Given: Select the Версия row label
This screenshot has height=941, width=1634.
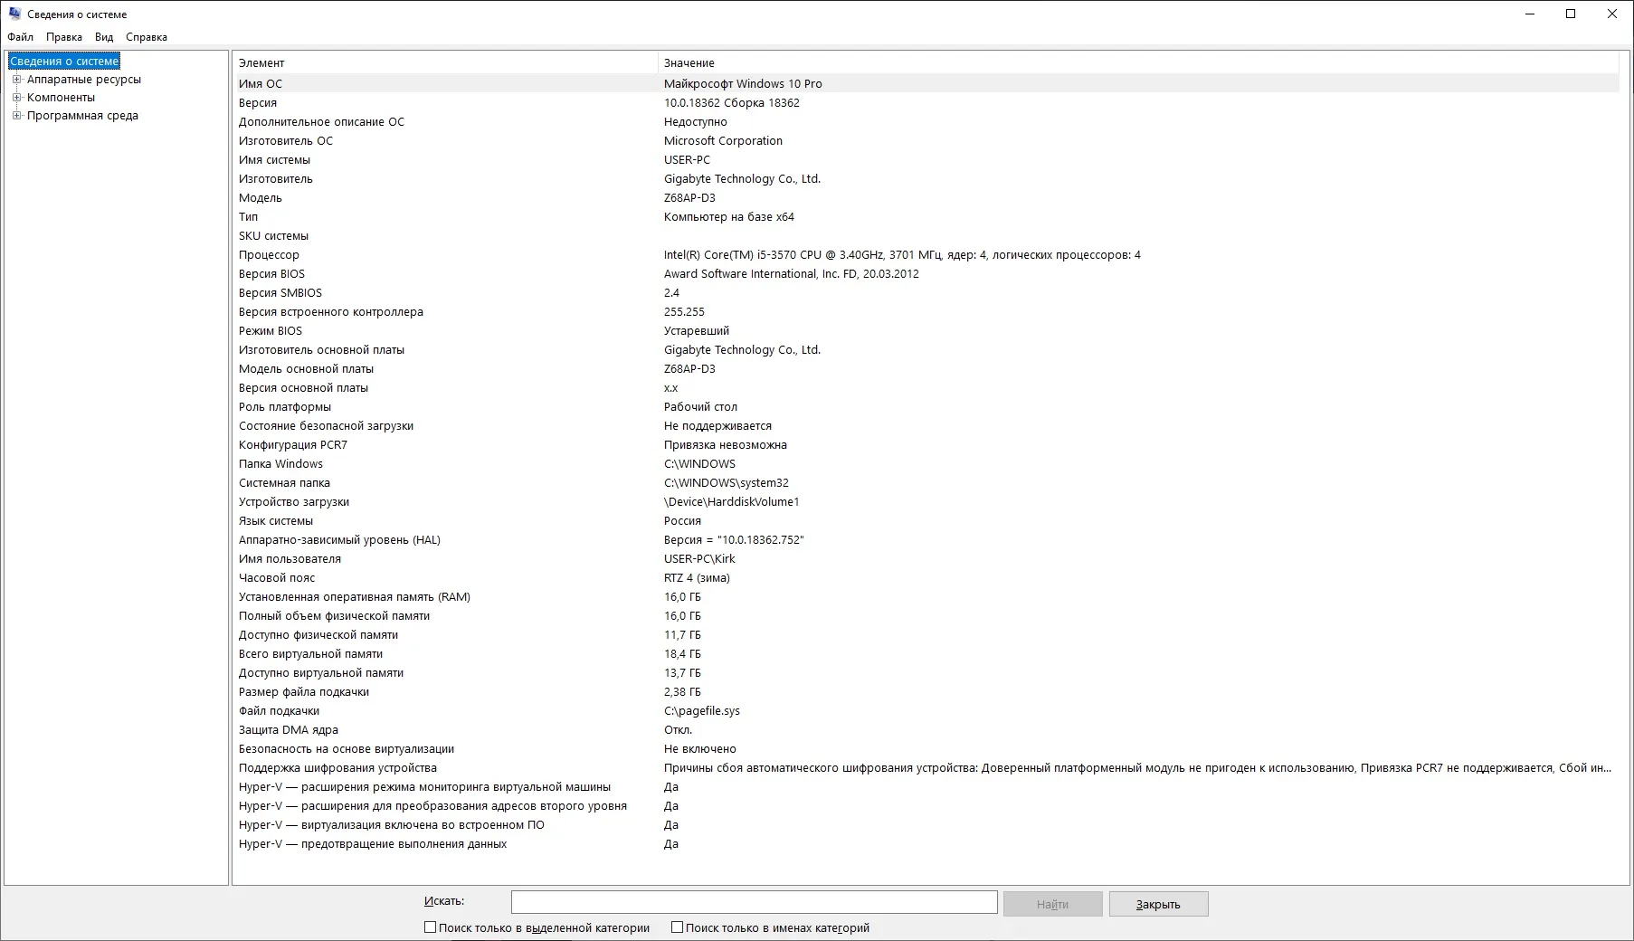Looking at the screenshot, I should coord(258,102).
